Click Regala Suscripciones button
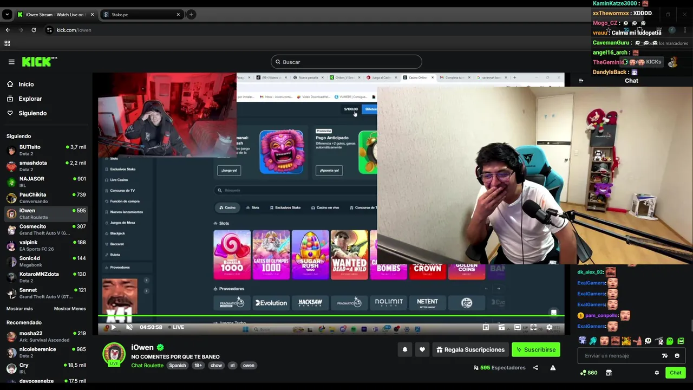Image resolution: width=693 pixels, height=390 pixels. [x=470, y=350]
